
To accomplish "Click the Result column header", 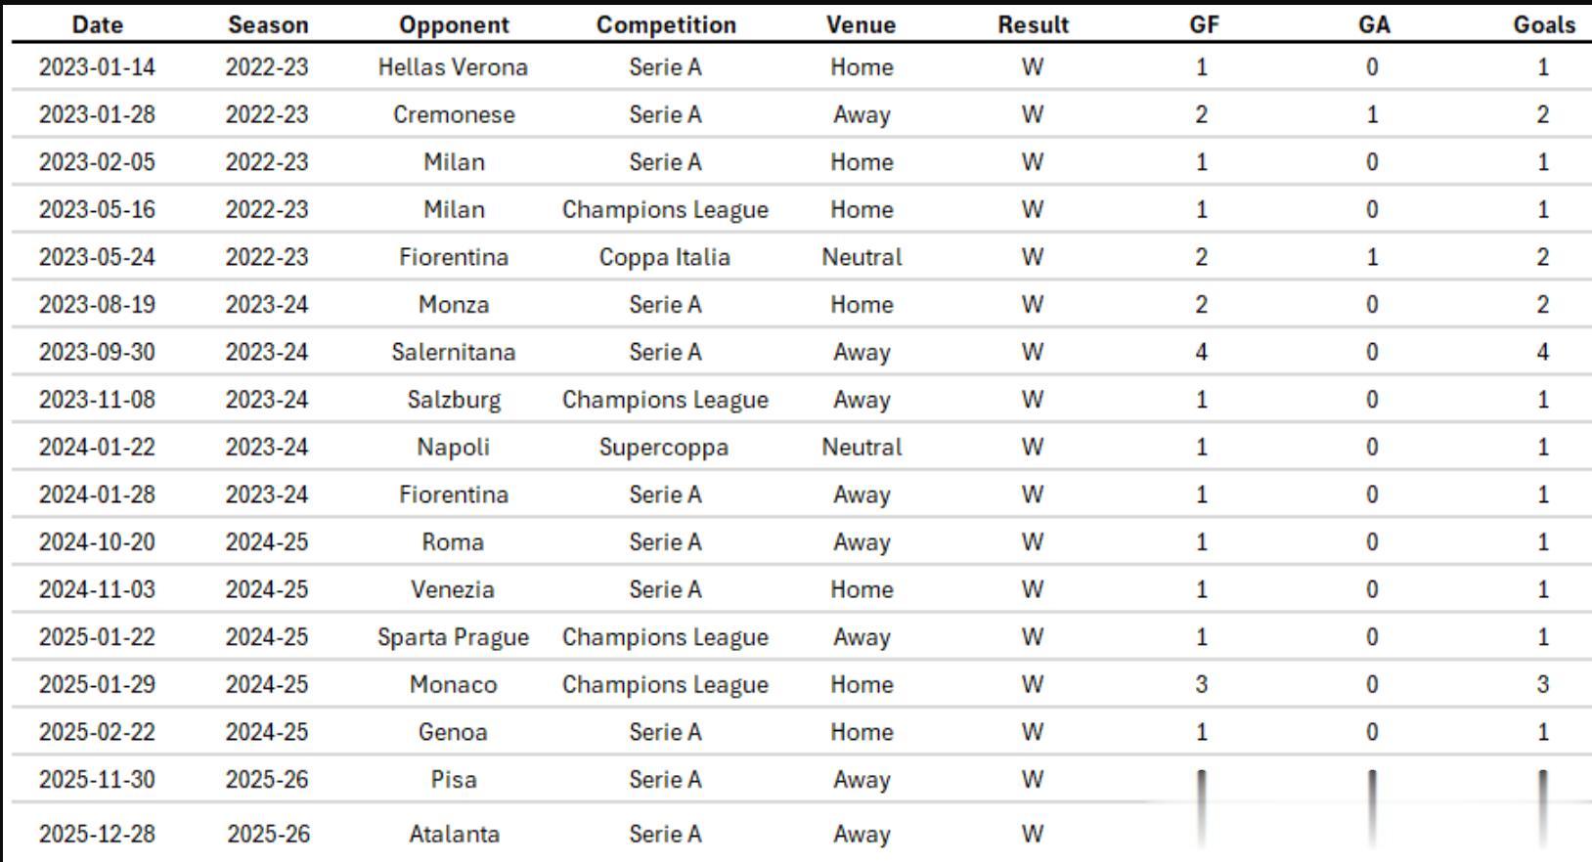I will tap(1033, 24).
